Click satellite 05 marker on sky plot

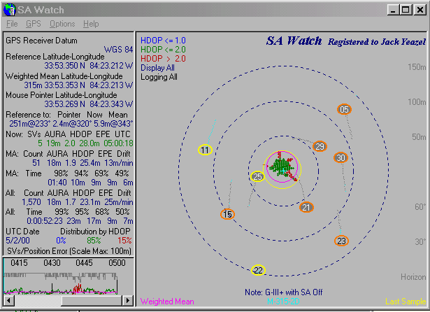(344, 110)
